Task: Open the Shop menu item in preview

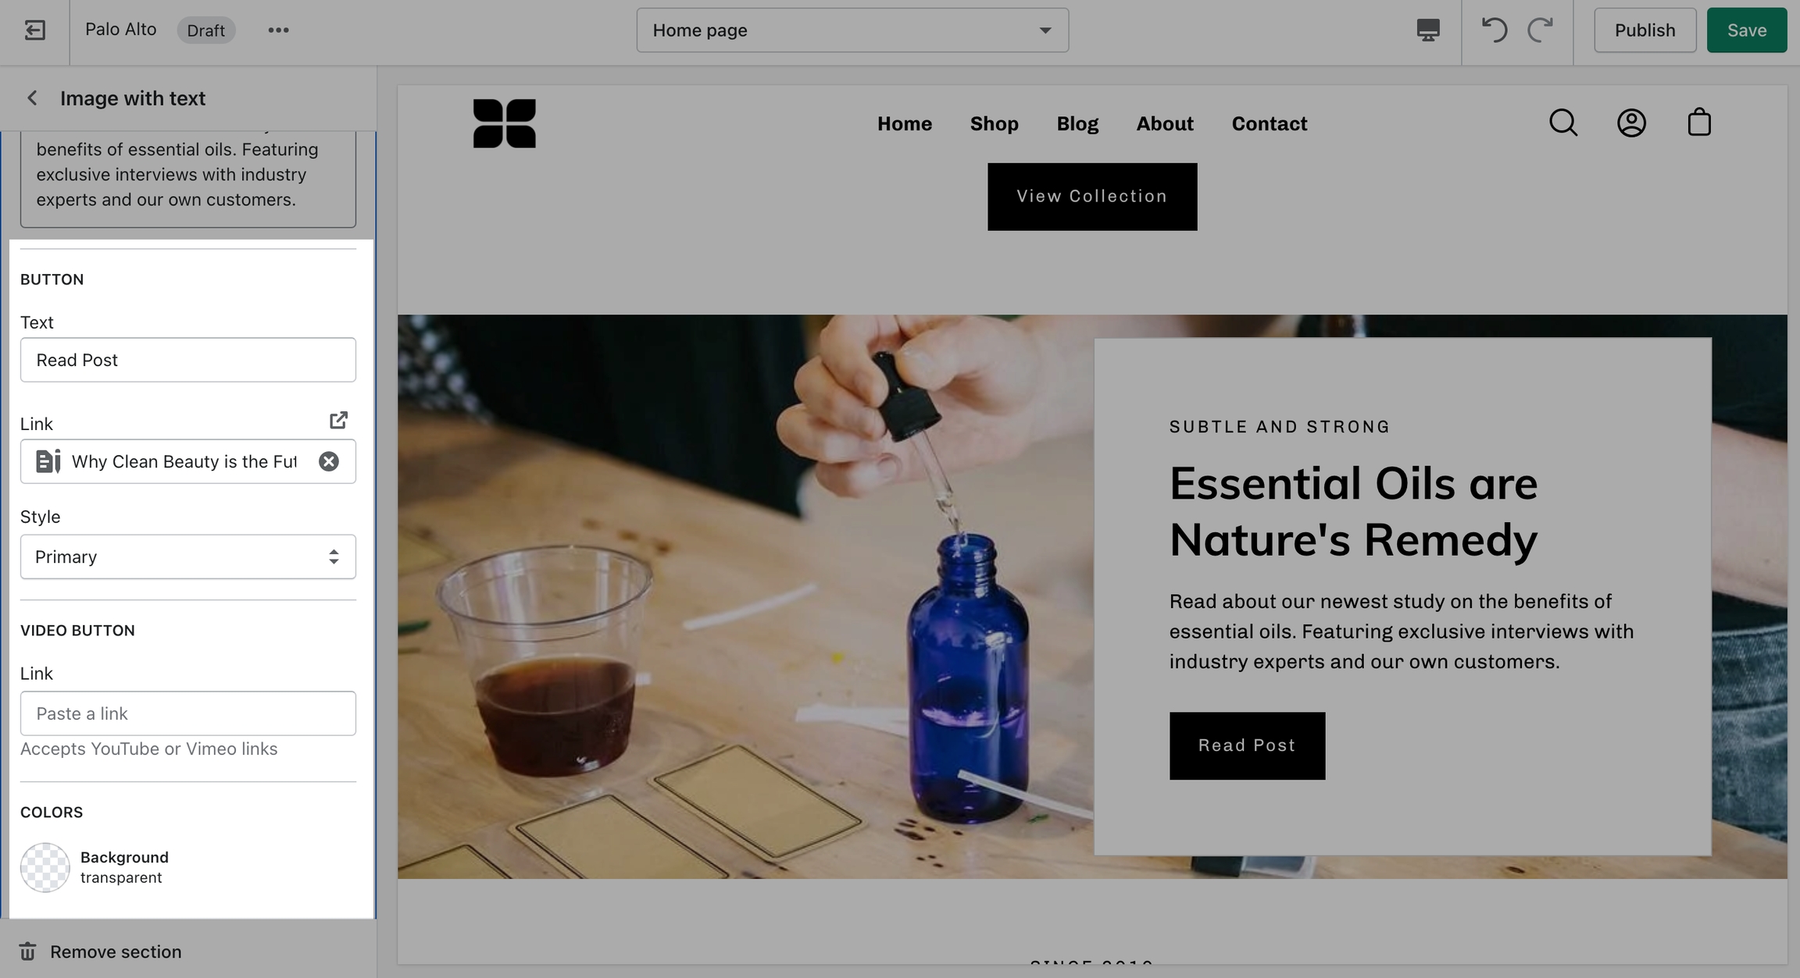Action: click(994, 123)
